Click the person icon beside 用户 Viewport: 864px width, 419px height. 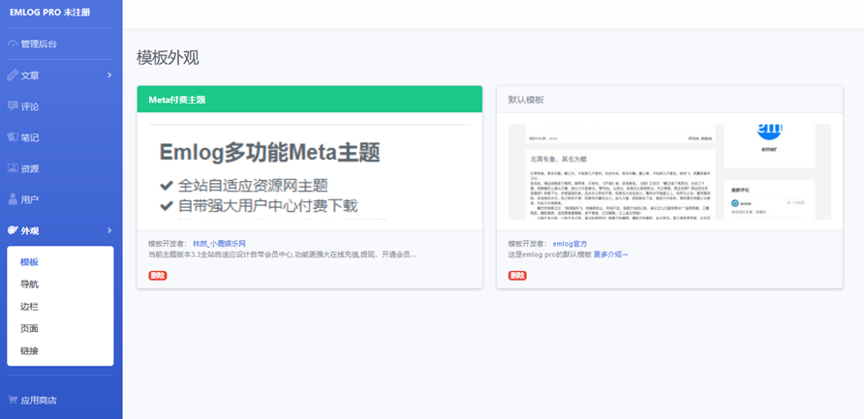coord(13,199)
